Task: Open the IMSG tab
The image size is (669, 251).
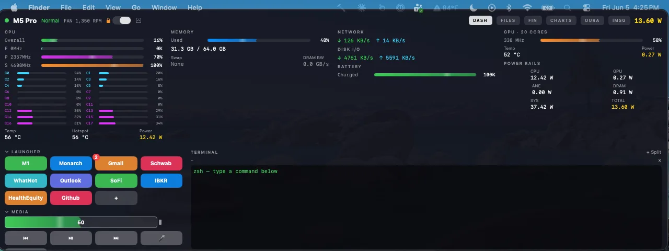Action: point(619,20)
